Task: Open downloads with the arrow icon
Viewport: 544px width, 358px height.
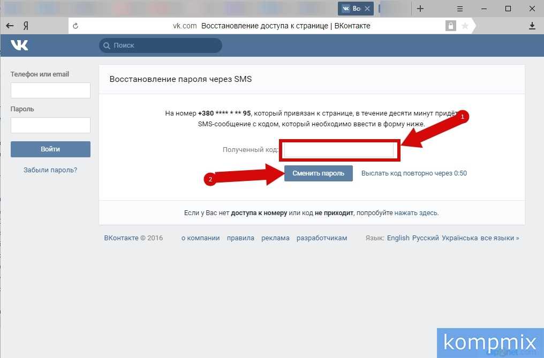Action: 532,26
